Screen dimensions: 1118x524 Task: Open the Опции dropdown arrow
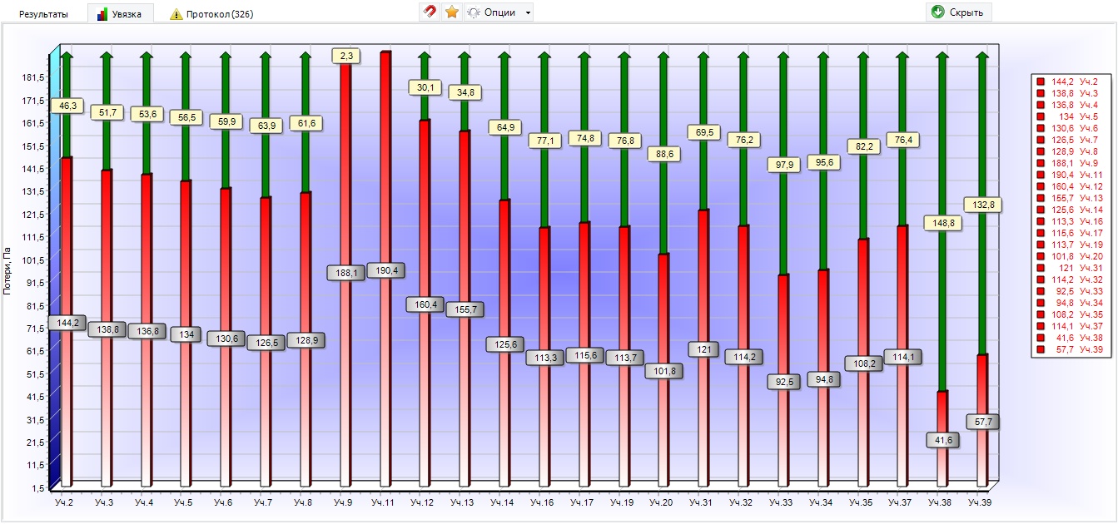pos(528,13)
